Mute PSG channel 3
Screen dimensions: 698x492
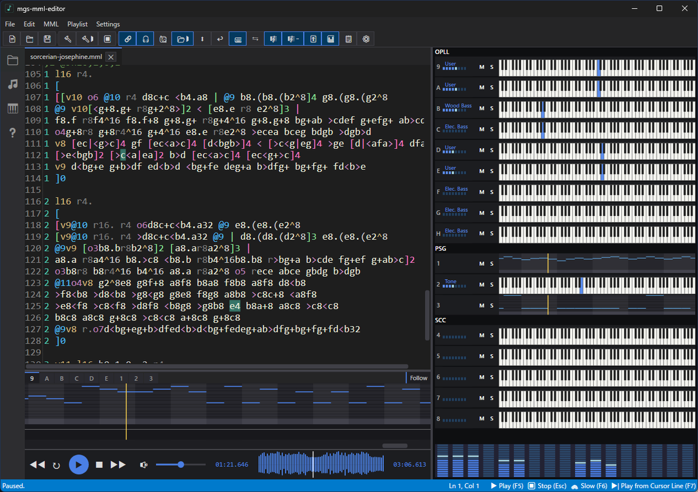click(x=482, y=306)
